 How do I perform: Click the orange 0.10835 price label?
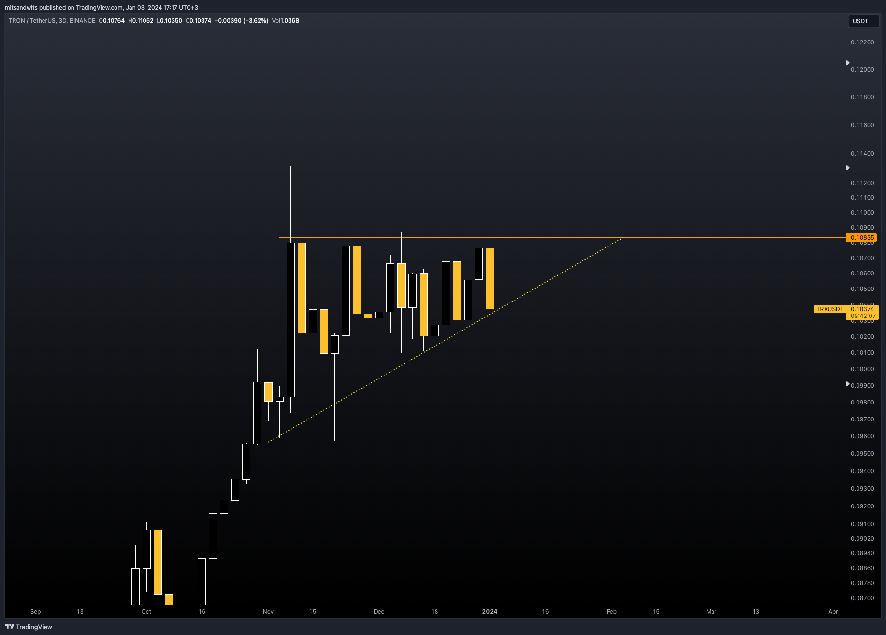tap(861, 238)
